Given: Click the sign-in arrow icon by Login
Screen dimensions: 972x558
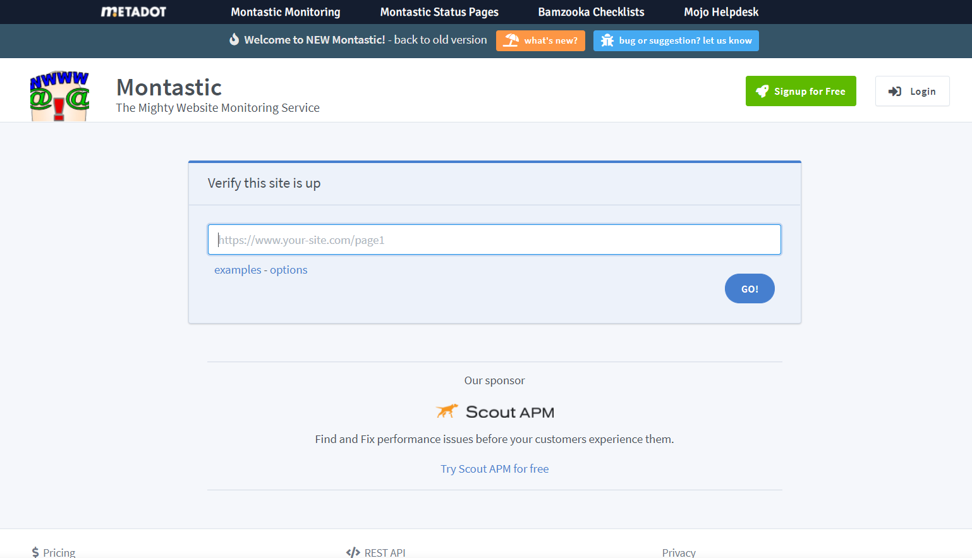Looking at the screenshot, I should pyautogui.click(x=895, y=92).
